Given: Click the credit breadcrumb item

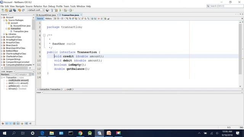Looking at the screenshot, I should pyautogui.click(x=69, y=89).
